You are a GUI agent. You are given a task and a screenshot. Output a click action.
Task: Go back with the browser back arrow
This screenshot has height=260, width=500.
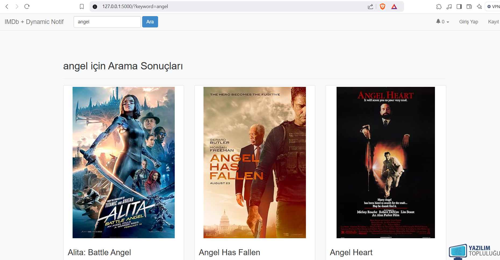[7, 6]
